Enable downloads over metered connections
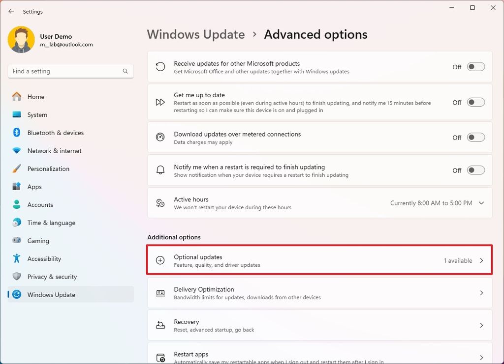The image size is (504, 364). [475, 138]
